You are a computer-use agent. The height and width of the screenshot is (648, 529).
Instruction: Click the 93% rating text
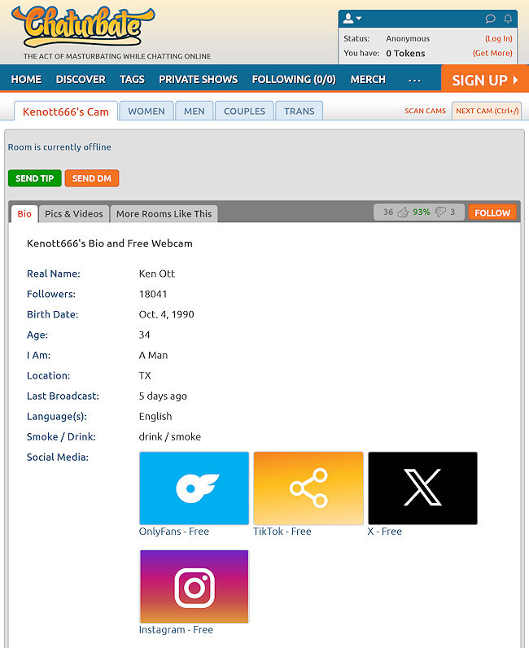pyautogui.click(x=421, y=212)
